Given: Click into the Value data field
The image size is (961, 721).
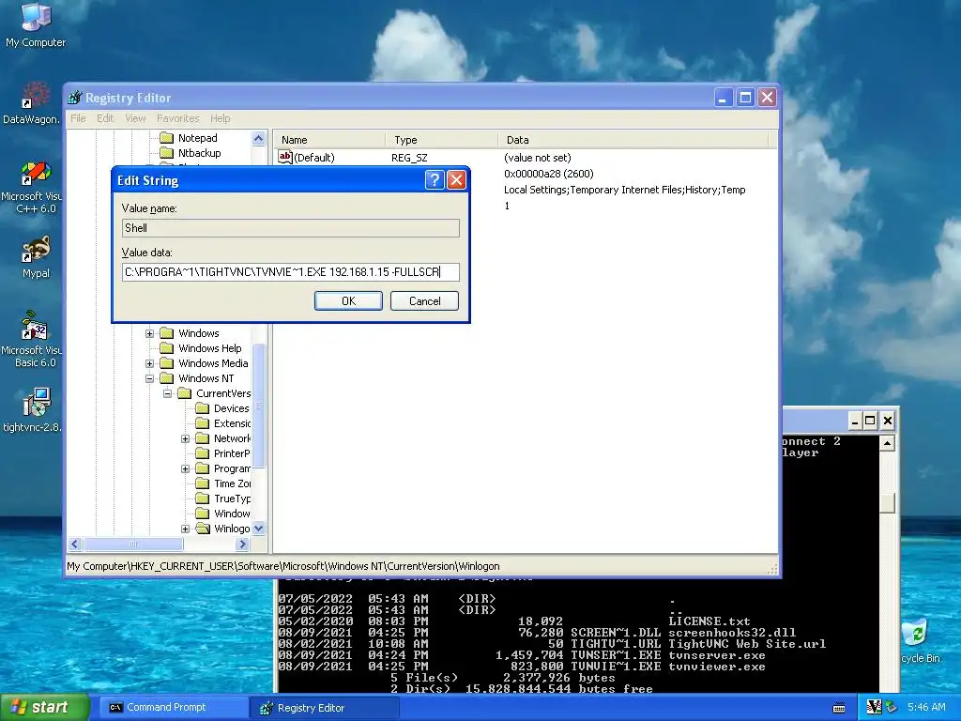Looking at the screenshot, I should (x=291, y=271).
